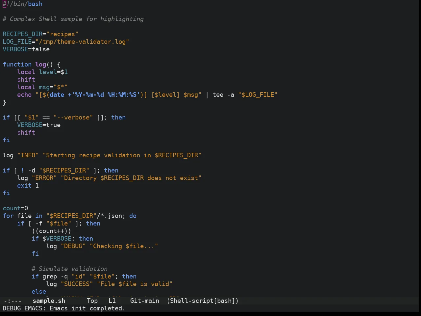
Task: Click the sample.sh buffer name in mode line
Action: [49, 301]
